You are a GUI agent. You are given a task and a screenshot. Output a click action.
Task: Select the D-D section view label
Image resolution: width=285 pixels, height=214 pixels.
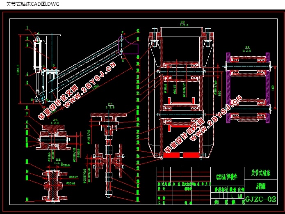182,23
